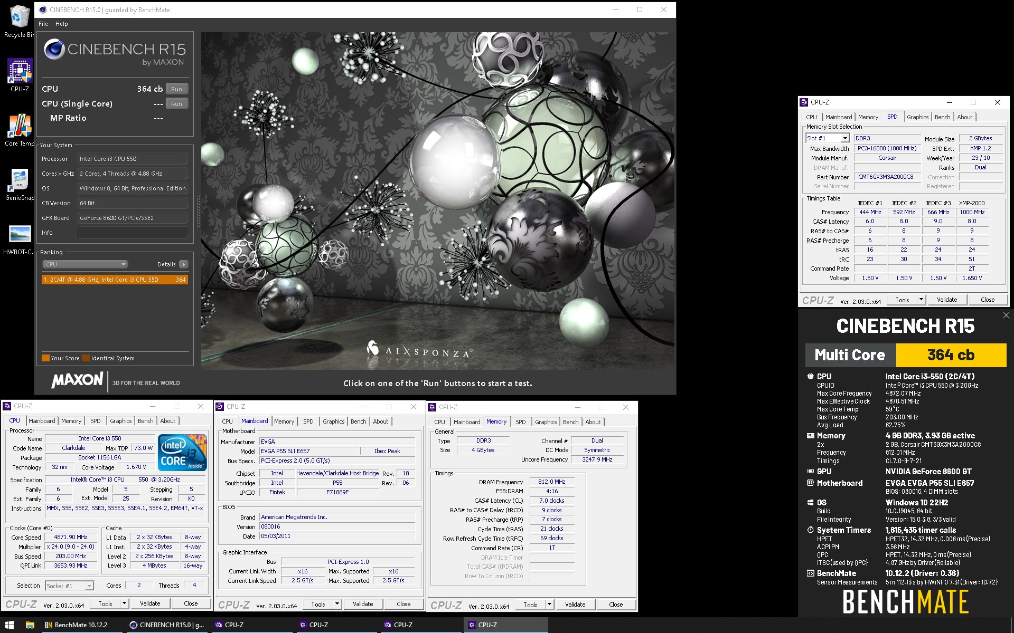Click the Motherboard section icon in BenchMate panel
The width and height of the screenshot is (1014, 633).
(x=811, y=483)
